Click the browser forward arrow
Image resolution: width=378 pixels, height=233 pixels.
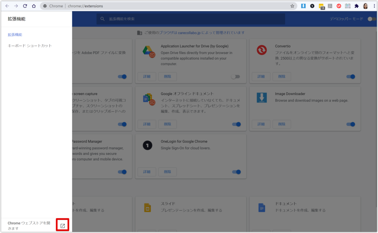click(16, 6)
